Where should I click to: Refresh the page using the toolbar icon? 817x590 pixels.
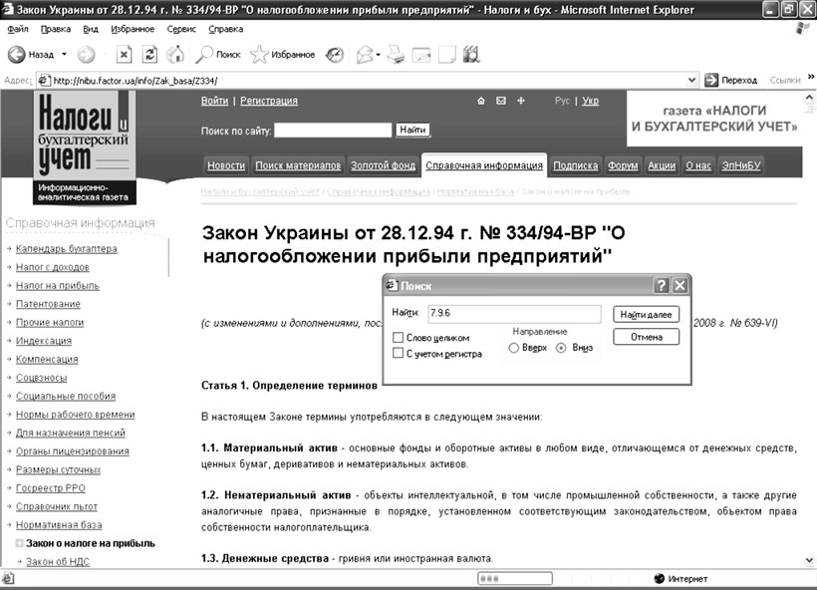[x=148, y=54]
